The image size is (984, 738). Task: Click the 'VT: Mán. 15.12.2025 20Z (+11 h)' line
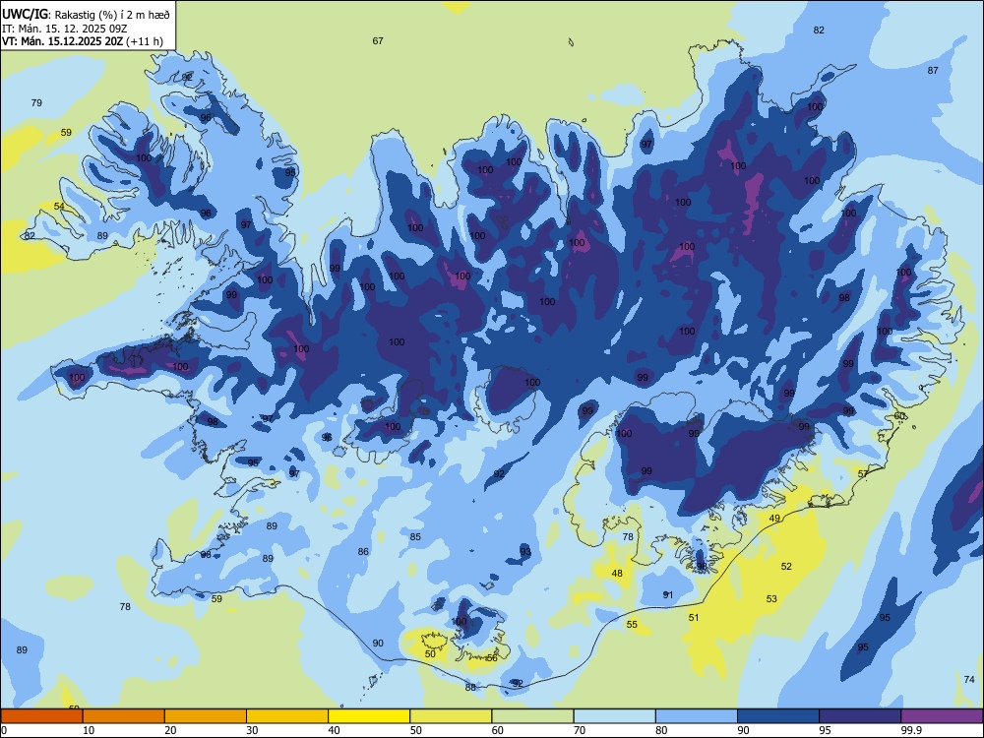[x=83, y=41]
